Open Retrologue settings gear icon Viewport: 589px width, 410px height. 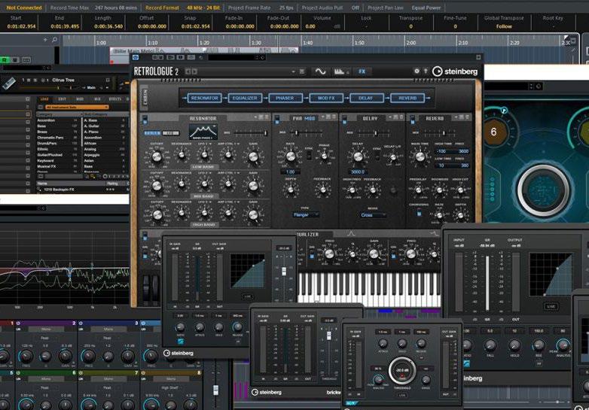pos(417,71)
